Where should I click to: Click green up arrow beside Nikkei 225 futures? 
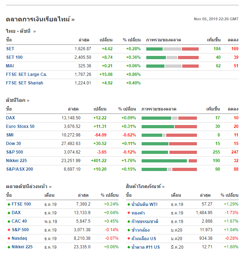click(x=9, y=247)
